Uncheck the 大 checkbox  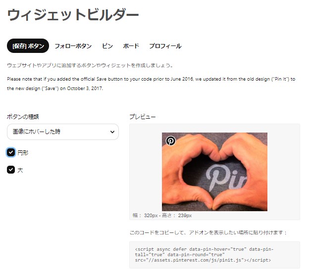click(11, 170)
